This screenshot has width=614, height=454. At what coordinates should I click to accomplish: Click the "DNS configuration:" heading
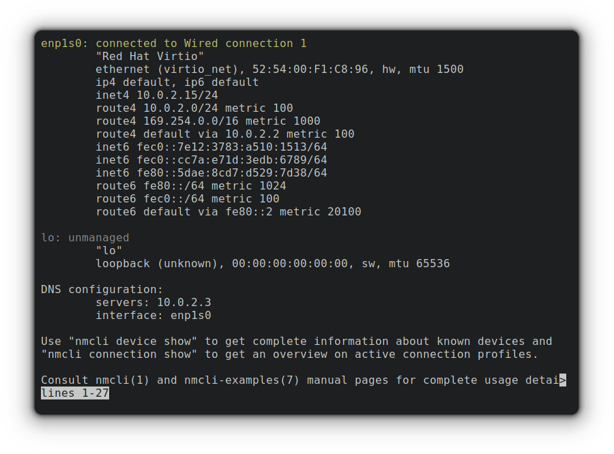click(x=102, y=290)
